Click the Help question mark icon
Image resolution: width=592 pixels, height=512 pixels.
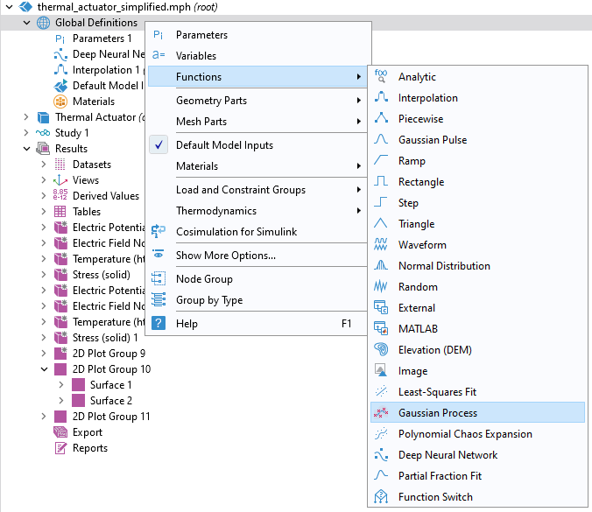pos(159,323)
